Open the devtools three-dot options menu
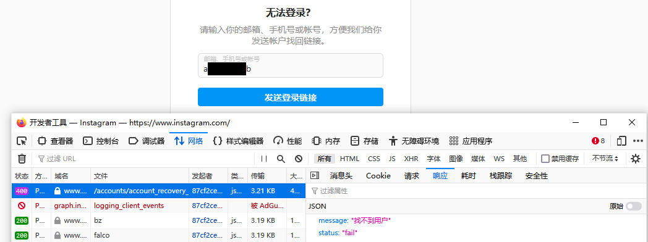 [637, 141]
